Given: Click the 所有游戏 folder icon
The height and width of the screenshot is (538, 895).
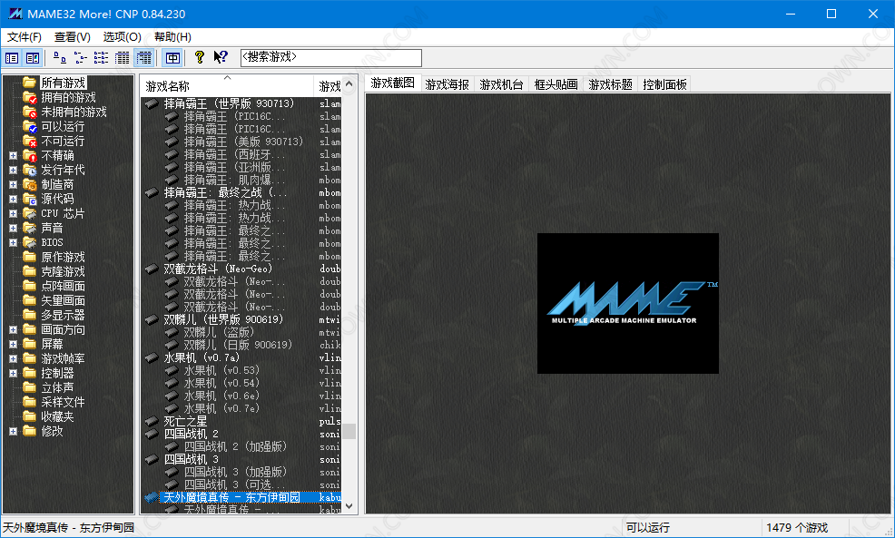Looking at the screenshot, I should click(x=29, y=83).
